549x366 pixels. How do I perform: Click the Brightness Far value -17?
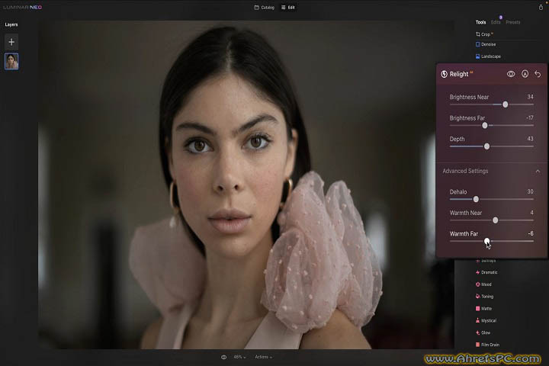tap(530, 118)
